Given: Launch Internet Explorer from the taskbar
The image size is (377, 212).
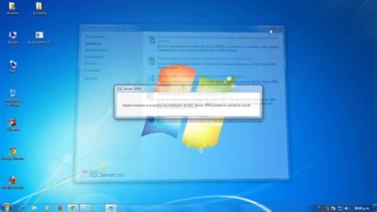Looking at the screenshot, I should point(22,208).
